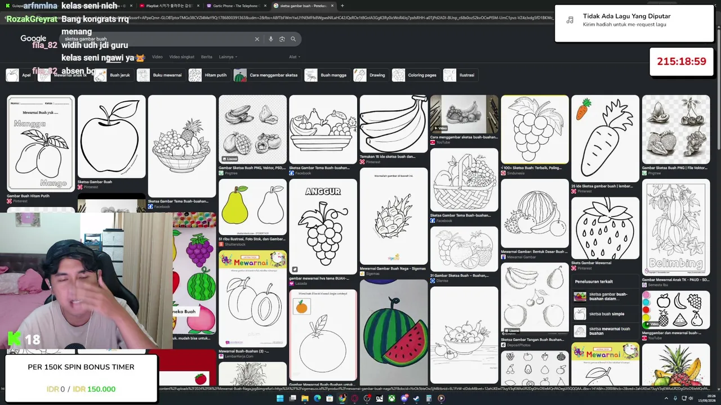
Task: Open the Belimbing starfruit coloring image
Action: click(x=676, y=227)
